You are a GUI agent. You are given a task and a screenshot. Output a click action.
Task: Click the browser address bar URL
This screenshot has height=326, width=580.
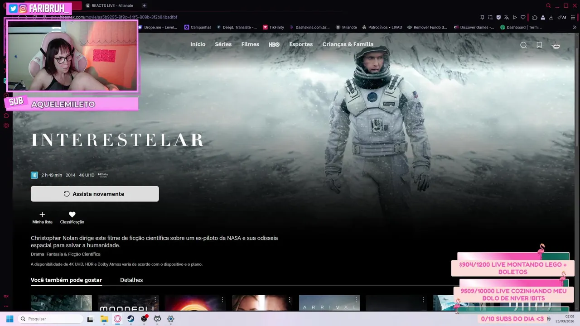(114, 17)
